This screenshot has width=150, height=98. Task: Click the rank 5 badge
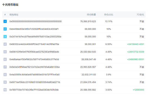(x=5, y=52)
